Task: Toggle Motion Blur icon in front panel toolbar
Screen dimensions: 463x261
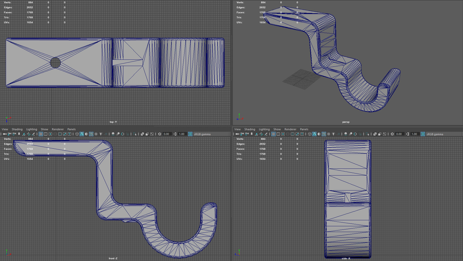Action: pos(118,134)
